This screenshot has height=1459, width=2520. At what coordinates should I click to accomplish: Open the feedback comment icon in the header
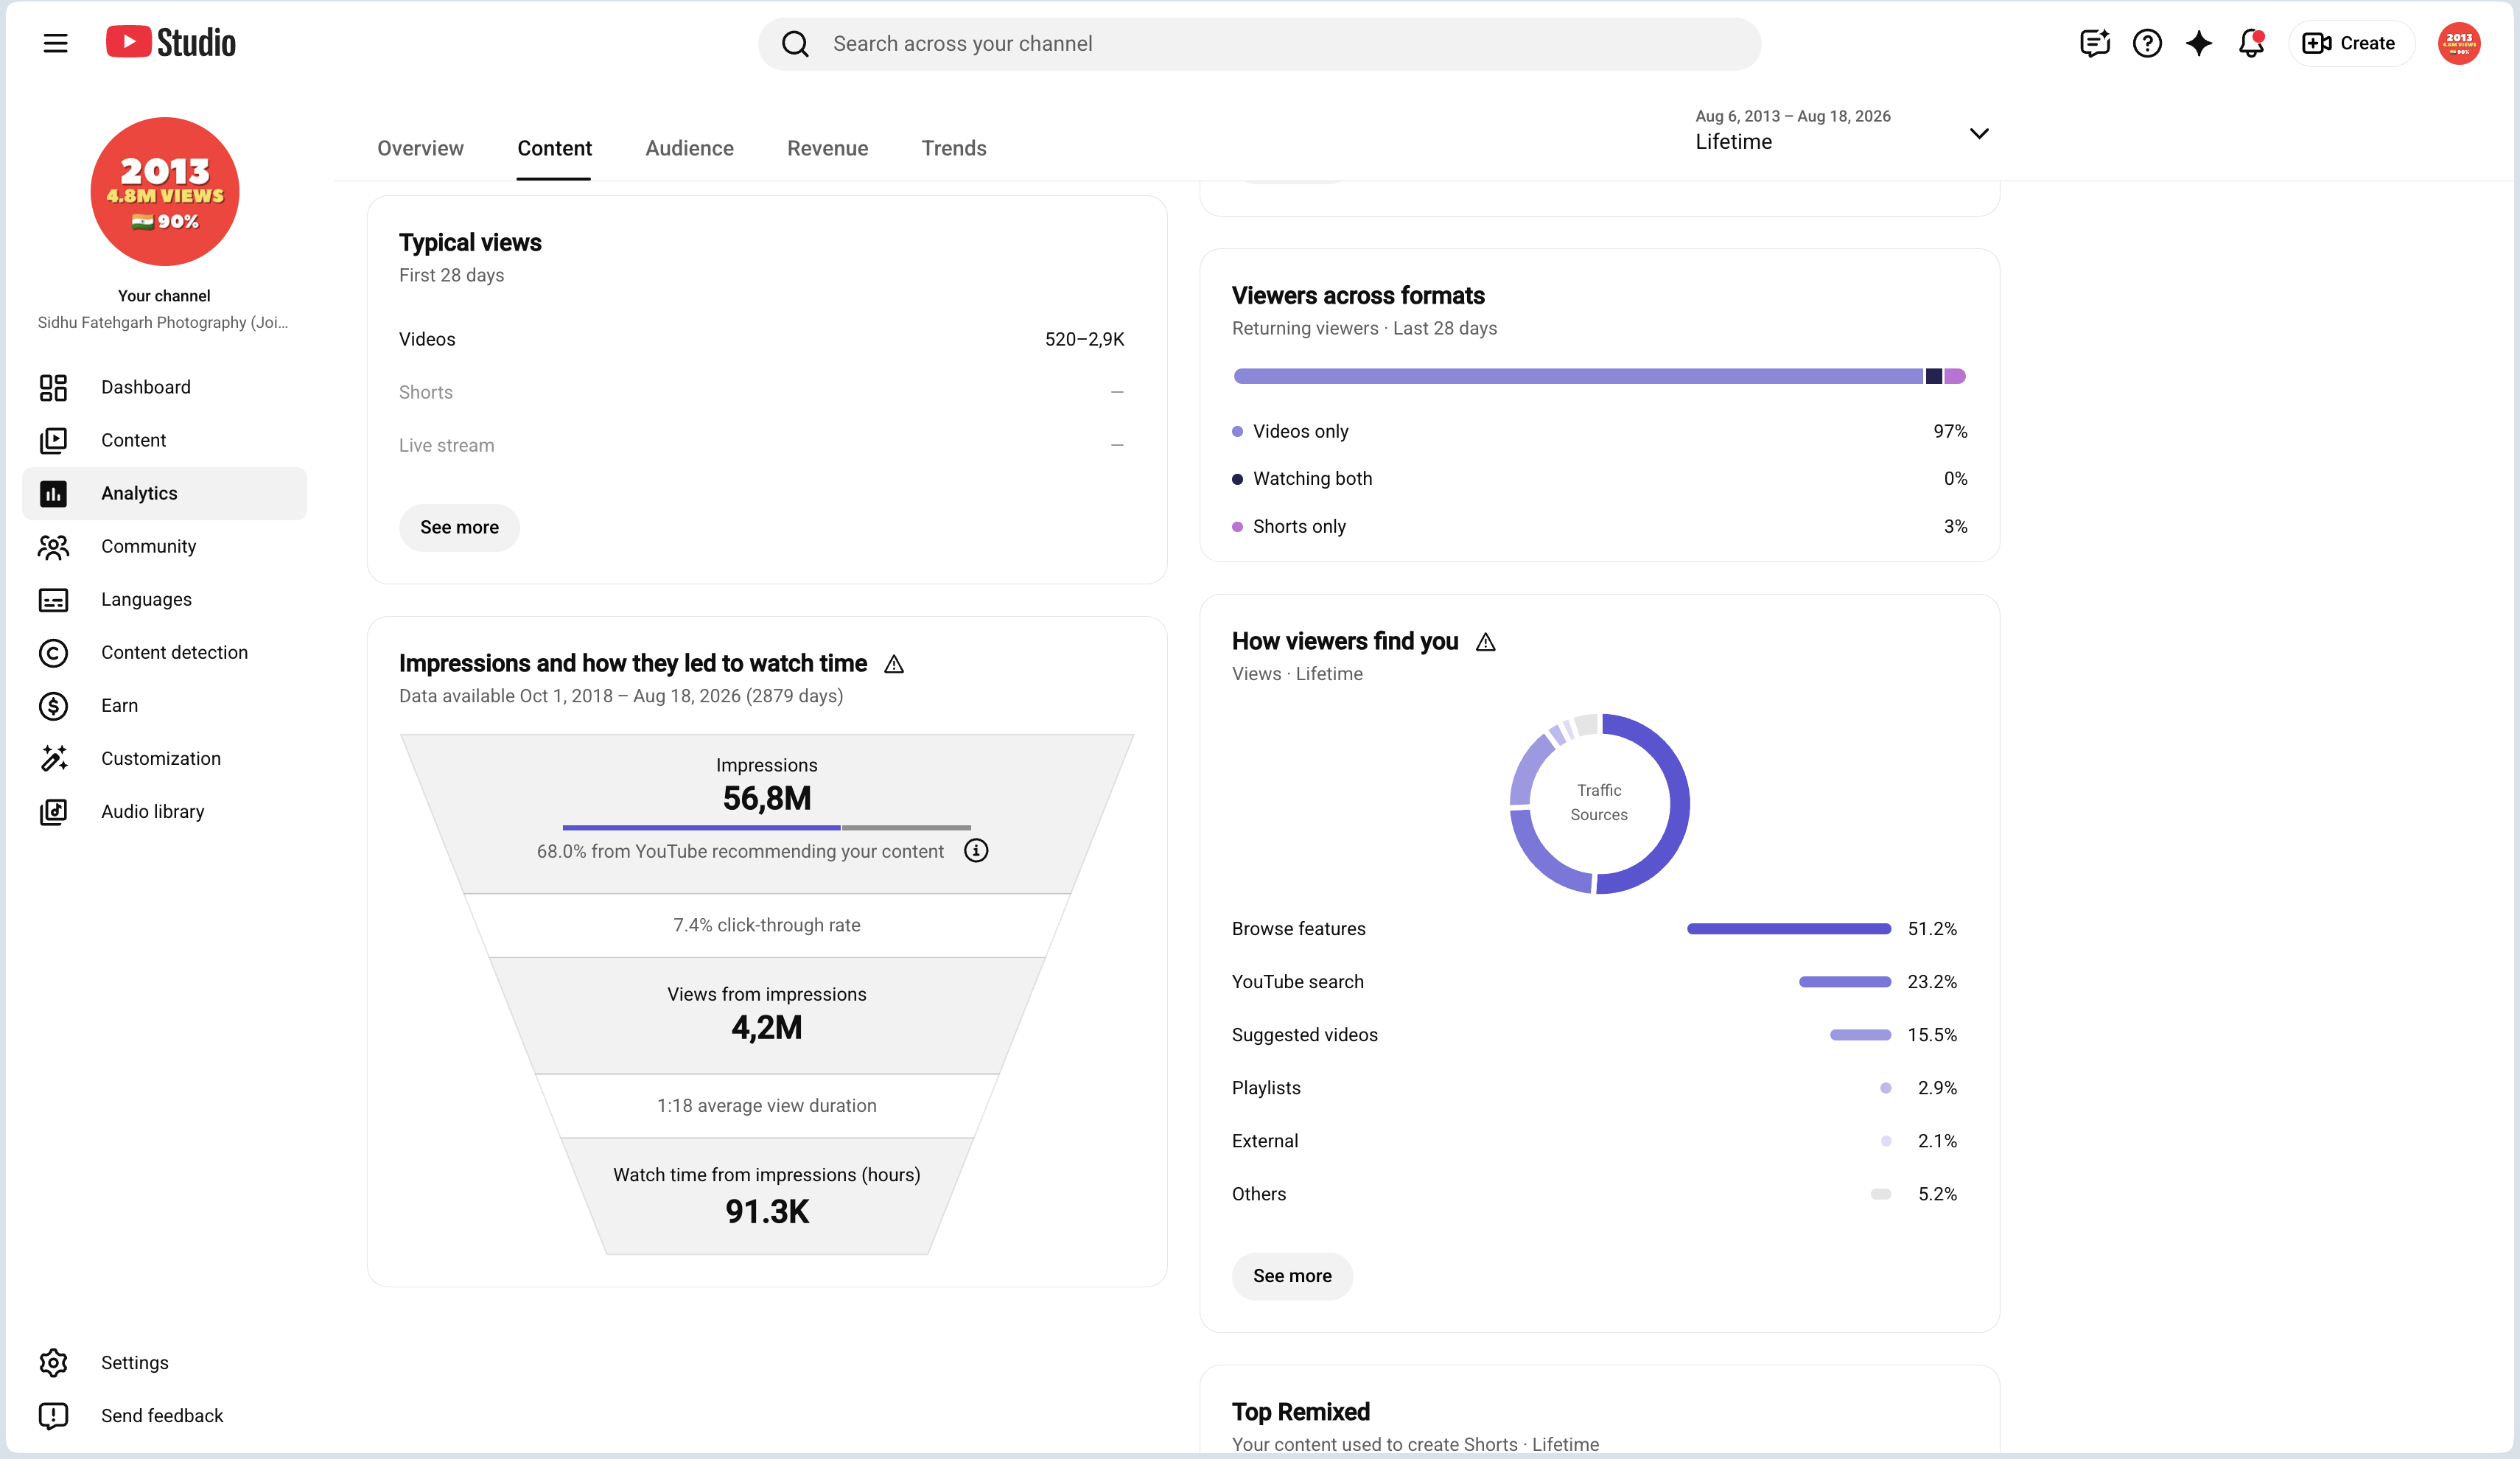[x=2094, y=43]
